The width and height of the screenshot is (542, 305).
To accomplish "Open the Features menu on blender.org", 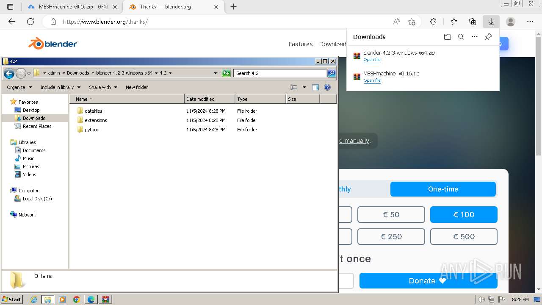I will 301,44.
